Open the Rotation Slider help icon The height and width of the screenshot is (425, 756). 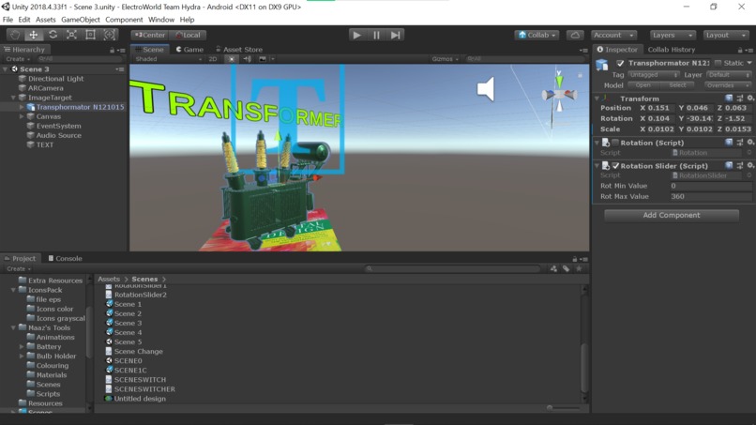(729, 166)
